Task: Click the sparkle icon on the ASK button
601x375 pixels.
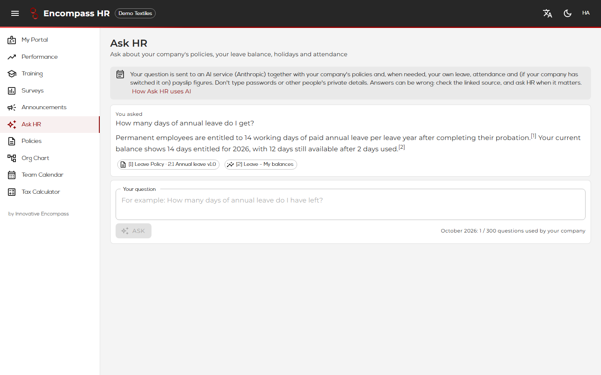Action: point(125,231)
